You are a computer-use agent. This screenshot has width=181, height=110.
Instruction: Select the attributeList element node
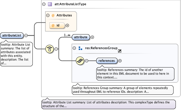pos(12,35)
